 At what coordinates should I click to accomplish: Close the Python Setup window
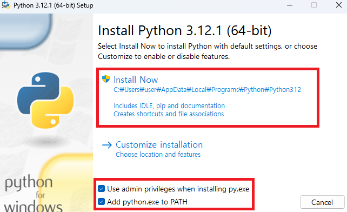point(338,5)
